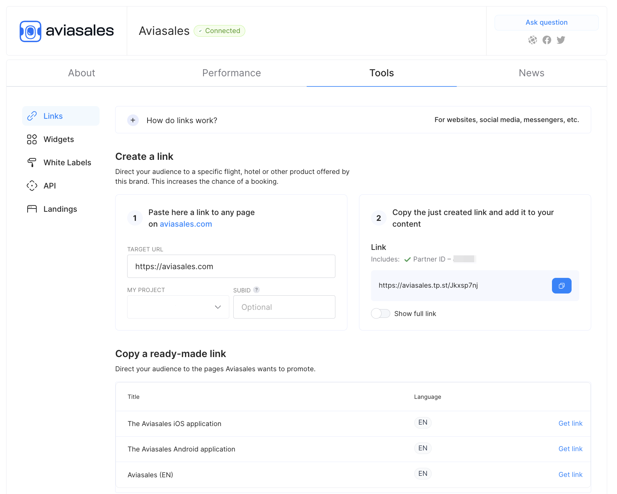Click the EN badge in the Aviasales (EN) row

tap(423, 474)
